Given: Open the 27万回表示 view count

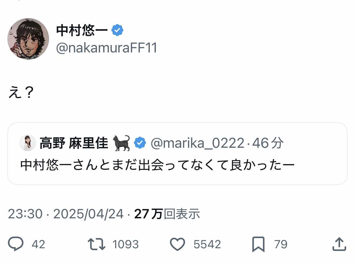Looking at the screenshot, I should pos(167,214).
